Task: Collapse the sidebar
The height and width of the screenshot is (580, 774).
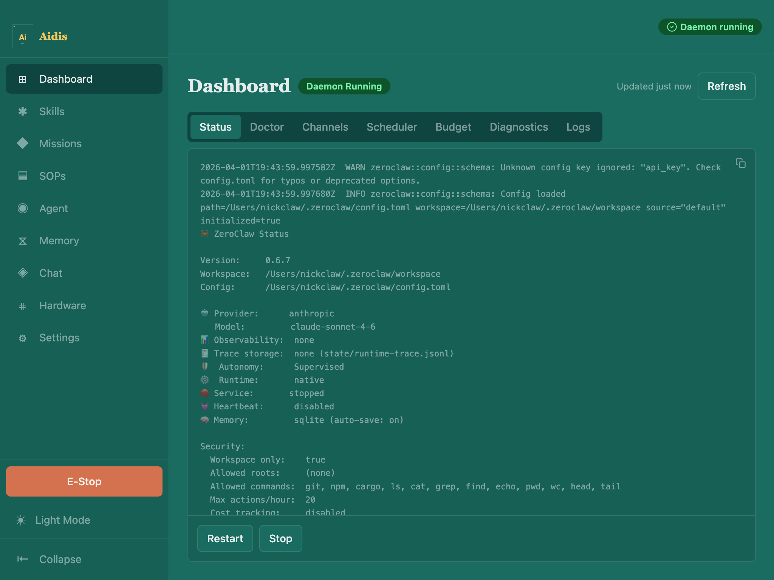Action: (60, 559)
